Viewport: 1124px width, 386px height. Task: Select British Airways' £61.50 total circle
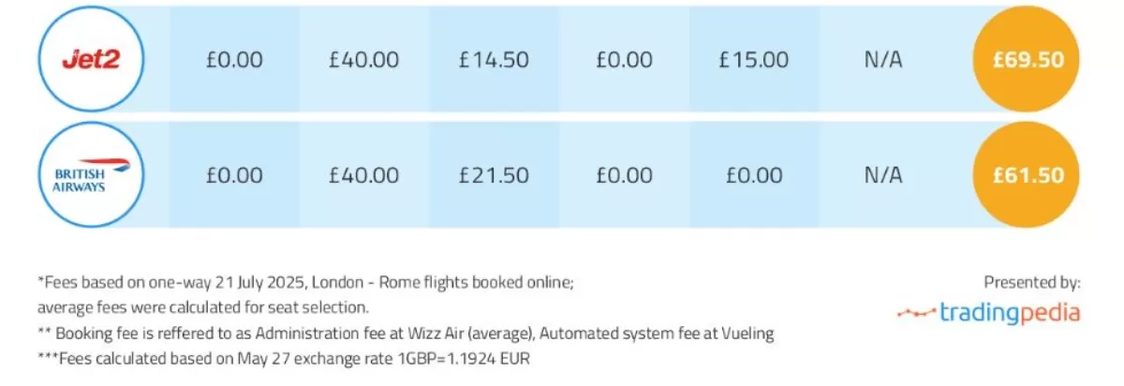pyautogui.click(x=1028, y=174)
